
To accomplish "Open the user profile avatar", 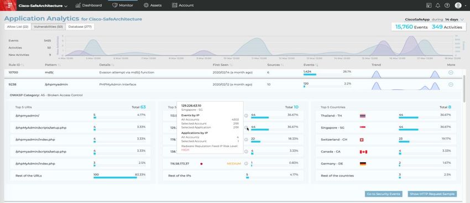I will tap(458, 6).
